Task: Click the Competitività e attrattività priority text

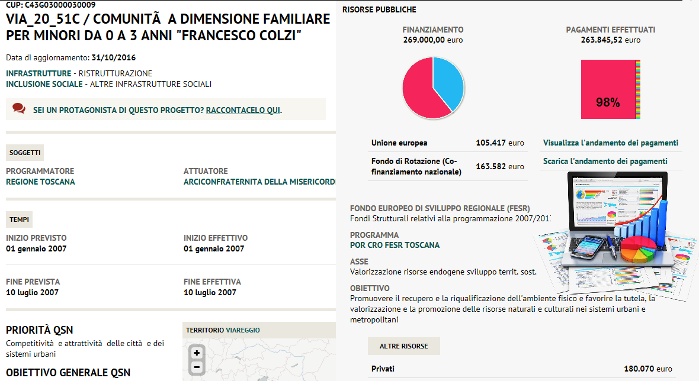Action: (x=85, y=348)
